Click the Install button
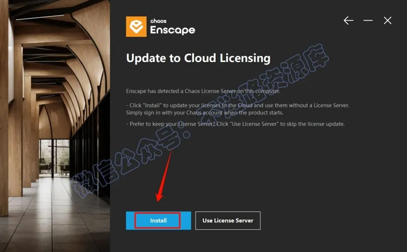 point(158,221)
